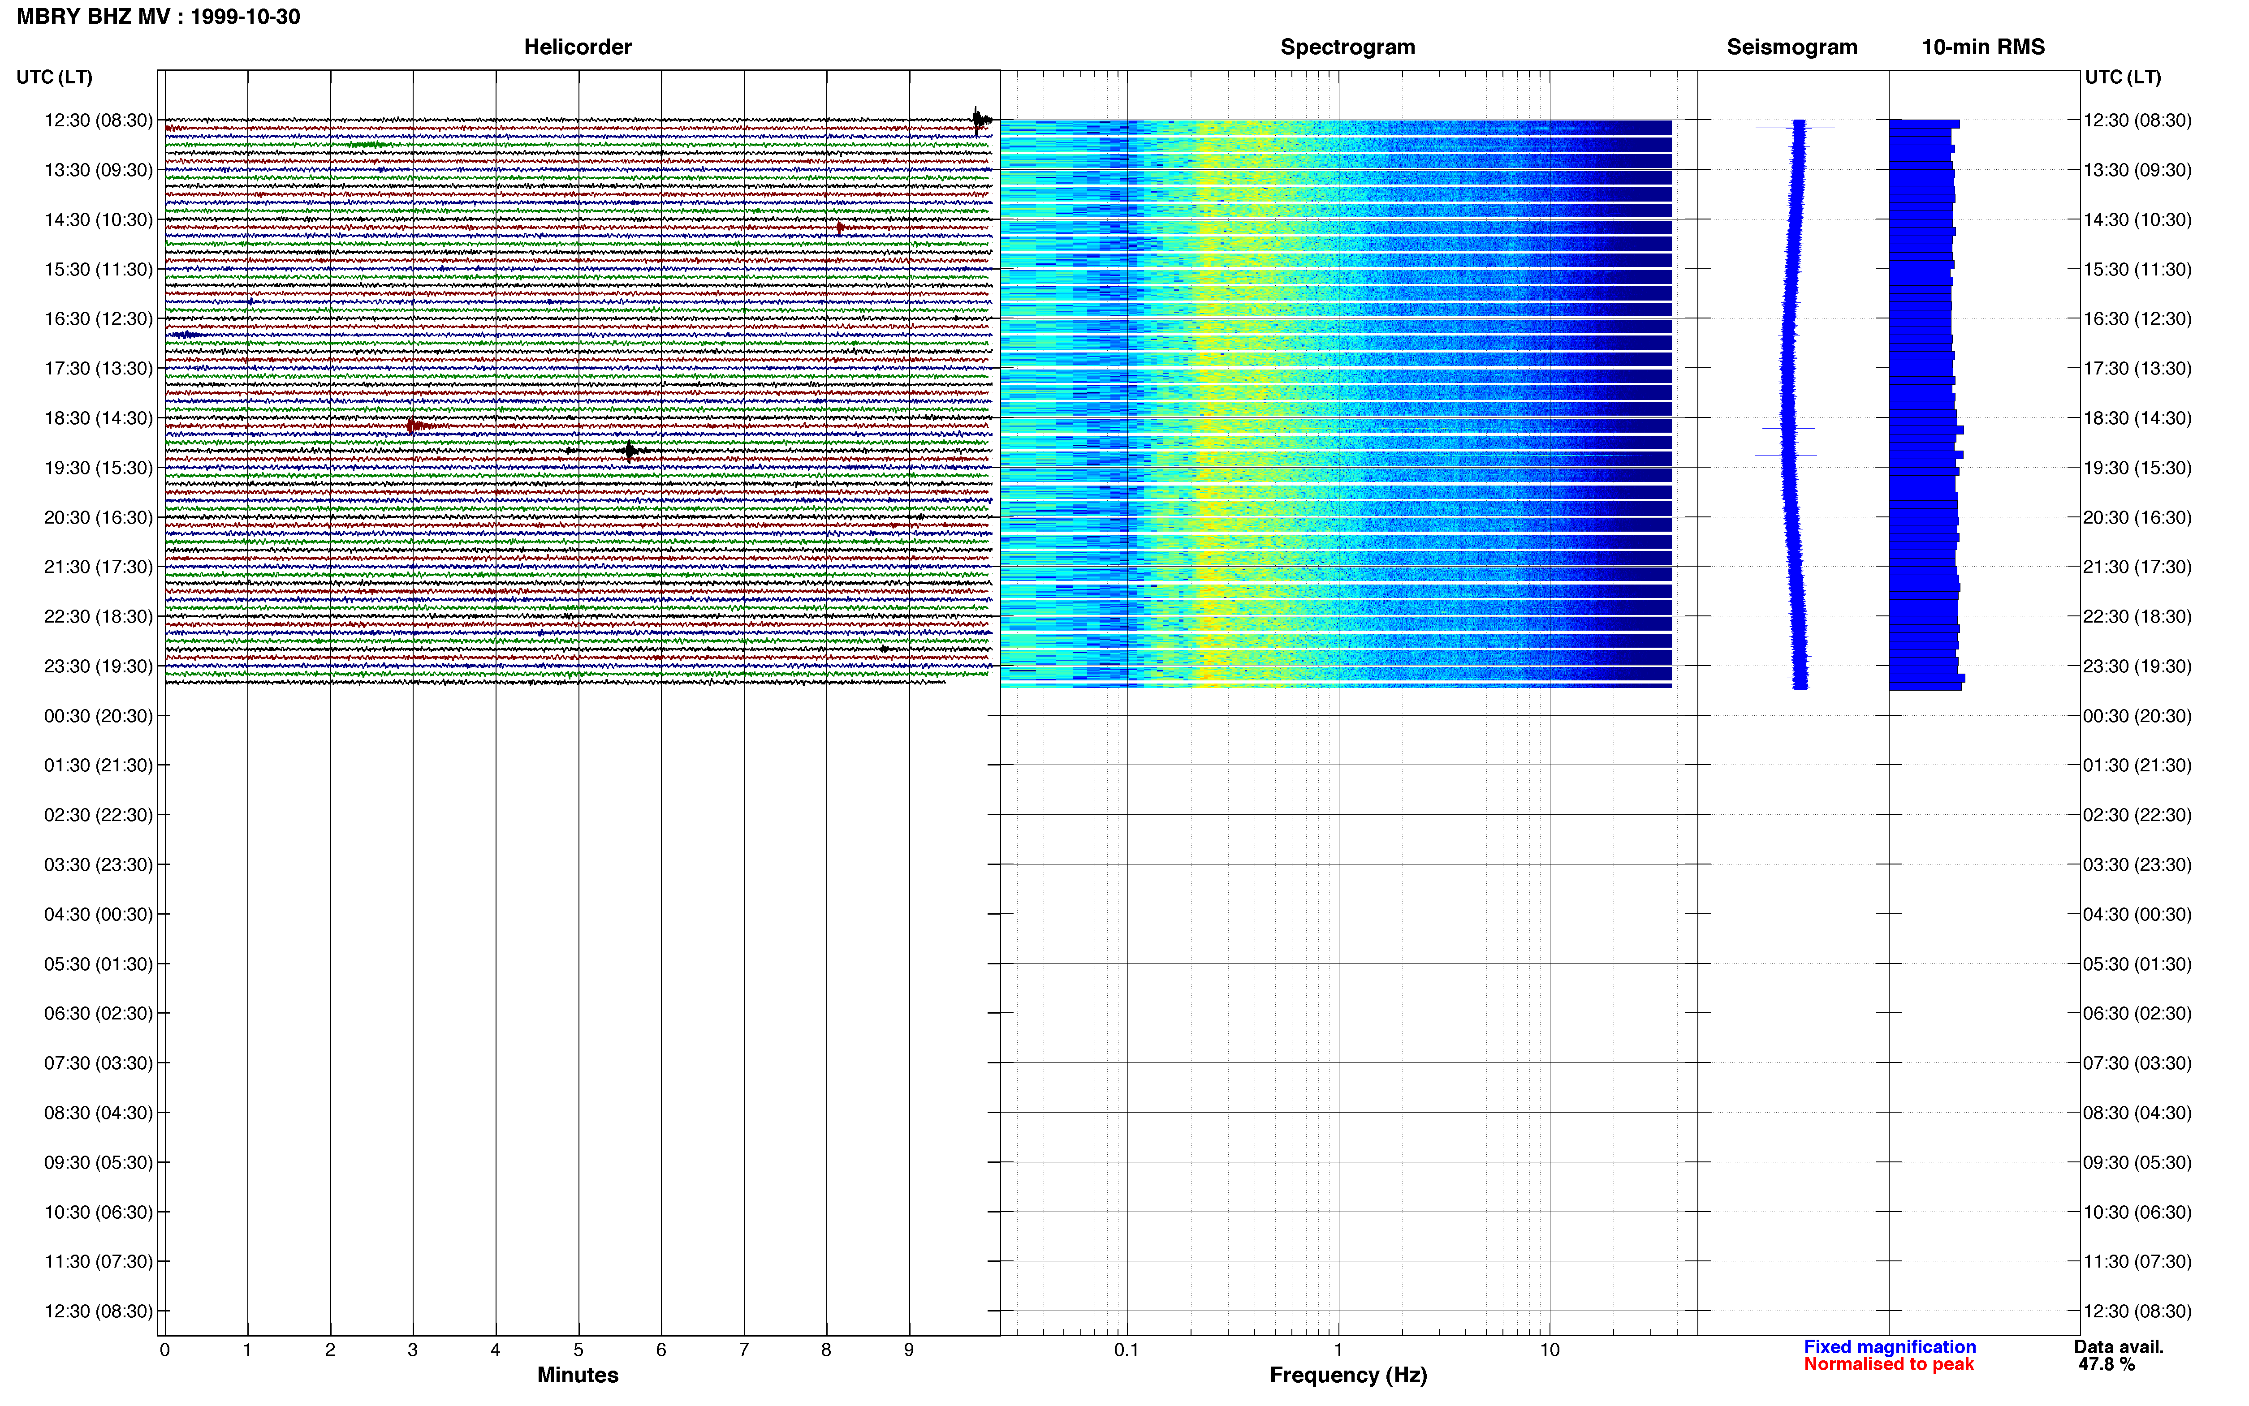Click the left '07:30 (03:30)' time label
The width and height of the screenshot is (2249, 1406).
click(x=99, y=1063)
